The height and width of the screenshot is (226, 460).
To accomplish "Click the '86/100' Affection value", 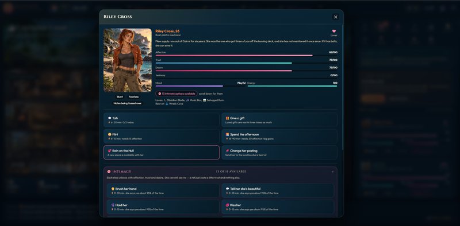I will click(x=333, y=52).
